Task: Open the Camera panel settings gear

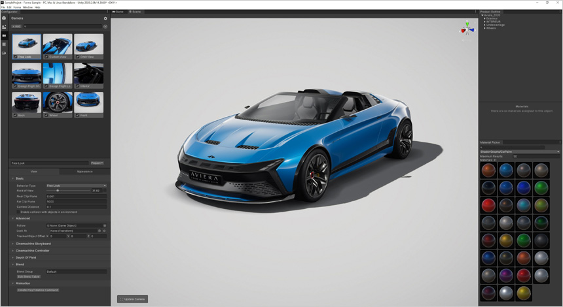Action: (105, 18)
